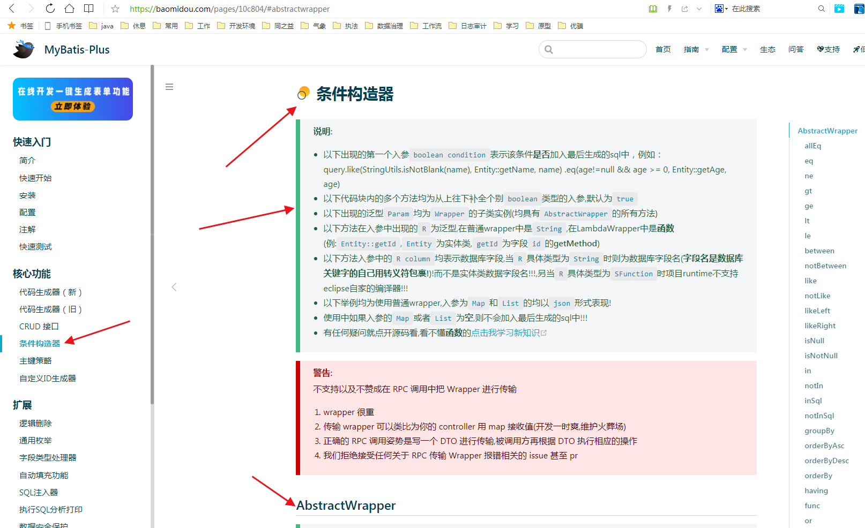The height and width of the screenshot is (528, 865).
Task: Go back with the browser back arrow
Action: coord(12,9)
